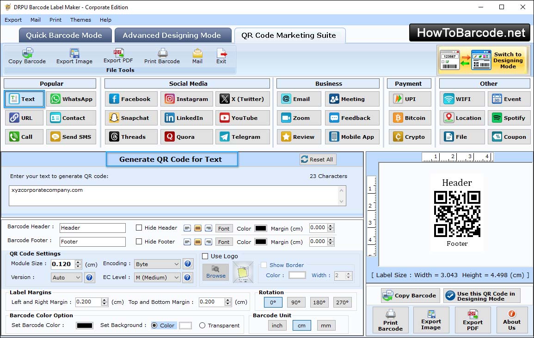Image resolution: width=534 pixels, height=338 pixels.
Task: Open help for the Version setting
Action: 89,277
